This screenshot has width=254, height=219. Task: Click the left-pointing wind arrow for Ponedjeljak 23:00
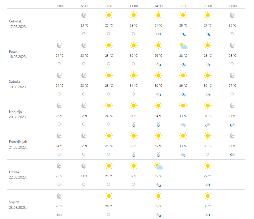pos(232,154)
